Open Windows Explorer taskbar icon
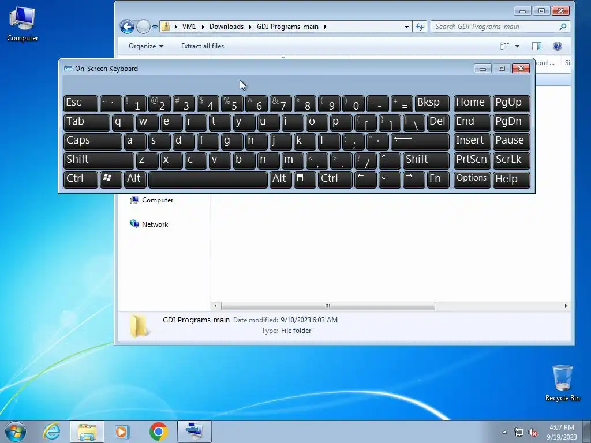This screenshot has width=591, height=443. pos(87,431)
